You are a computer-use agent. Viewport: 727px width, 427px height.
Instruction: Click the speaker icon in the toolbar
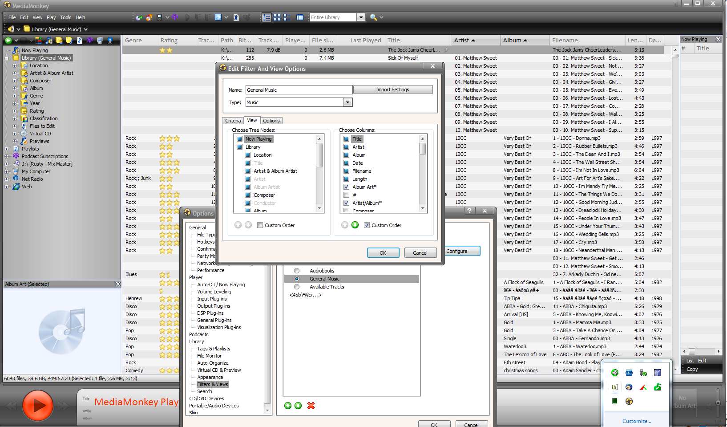point(11,29)
